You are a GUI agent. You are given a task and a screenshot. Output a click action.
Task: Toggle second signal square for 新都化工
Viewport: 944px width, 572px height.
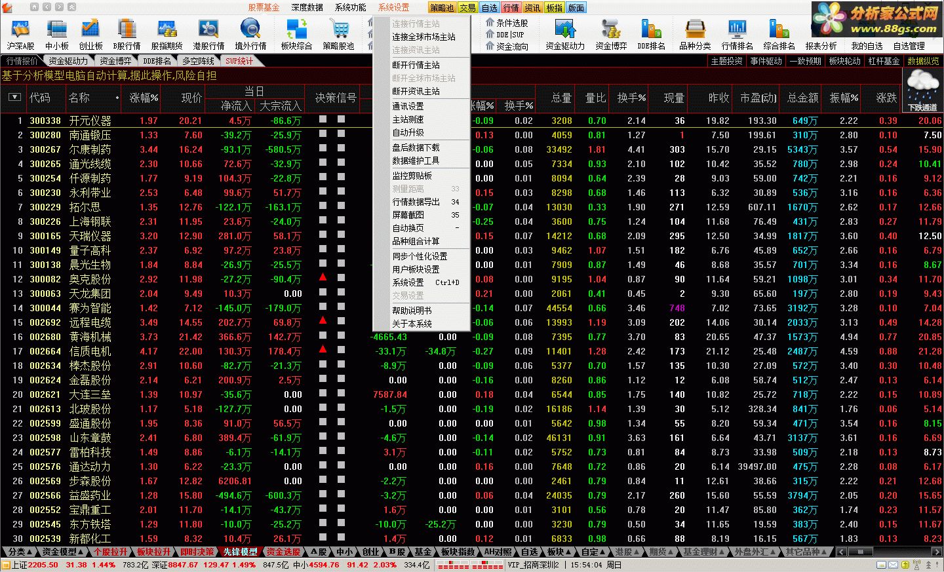(x=341, y=537)
